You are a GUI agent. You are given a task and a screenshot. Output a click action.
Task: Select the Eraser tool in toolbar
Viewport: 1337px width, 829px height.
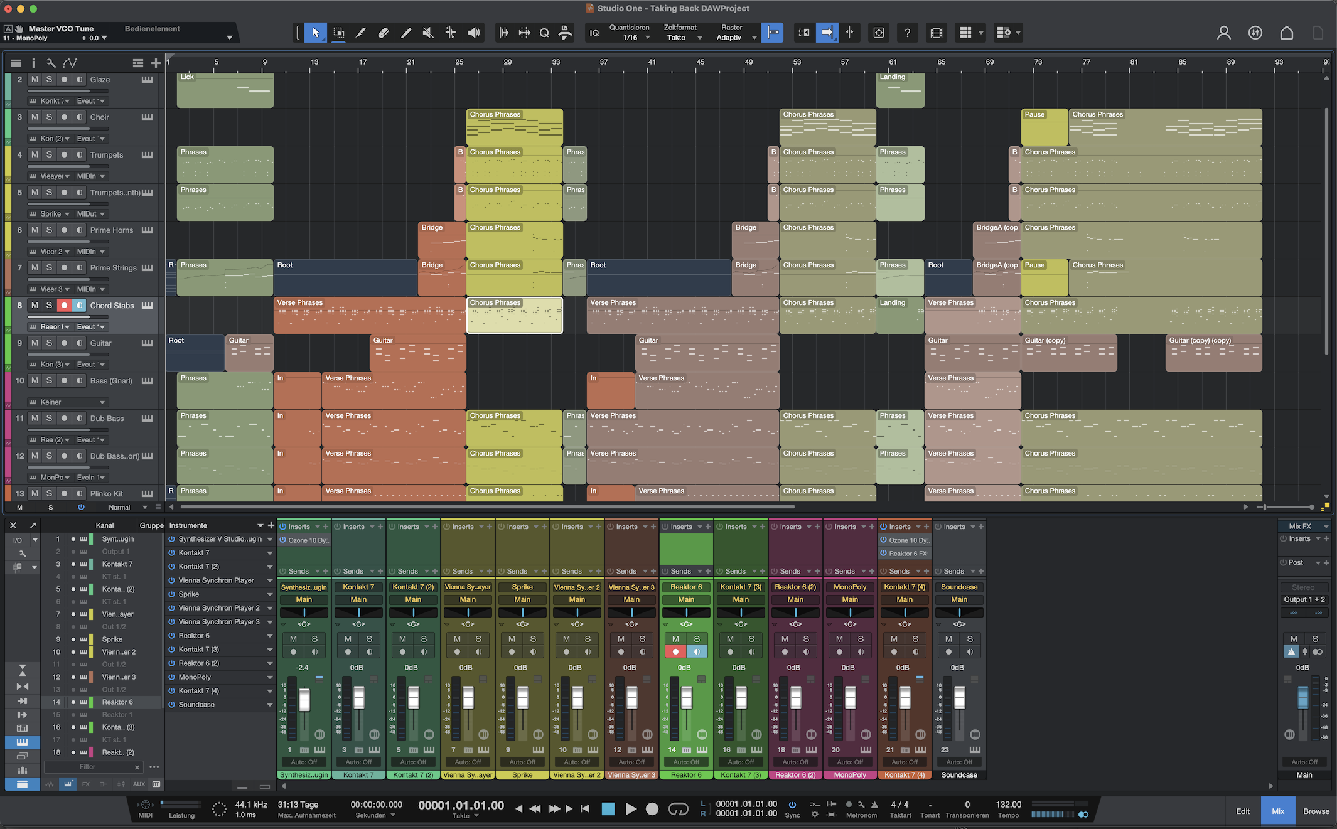[383, 33]
